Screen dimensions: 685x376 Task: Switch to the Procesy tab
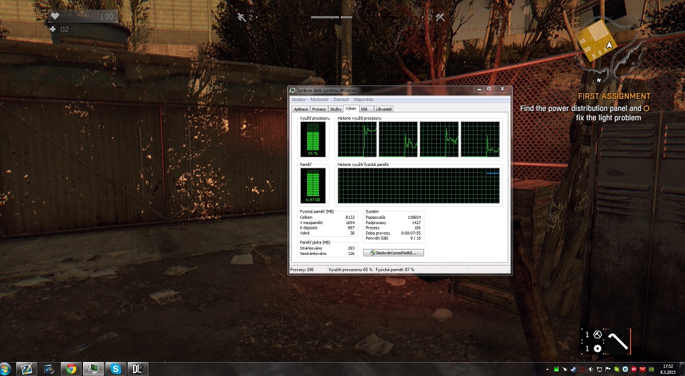(x=319, y=109)
